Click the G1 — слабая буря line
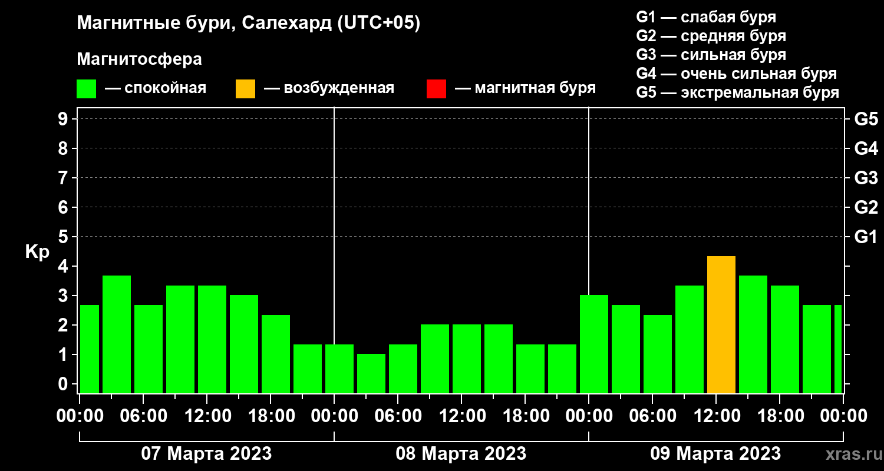This screenshot has height=471, width=884. click(706, 17)
